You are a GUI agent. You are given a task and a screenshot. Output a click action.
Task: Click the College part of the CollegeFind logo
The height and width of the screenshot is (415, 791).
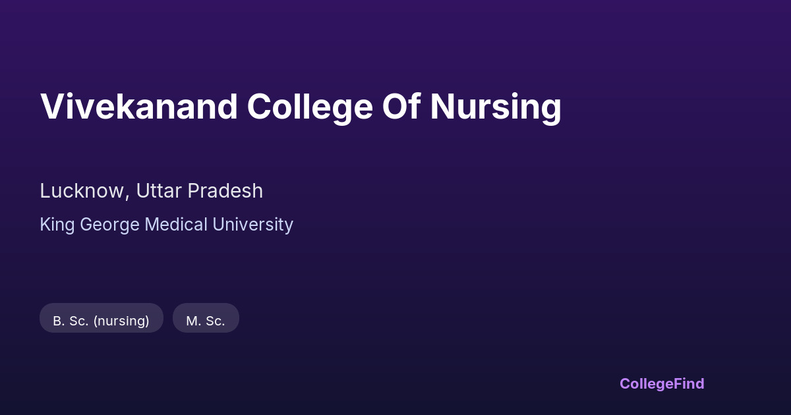coord(647,383)
